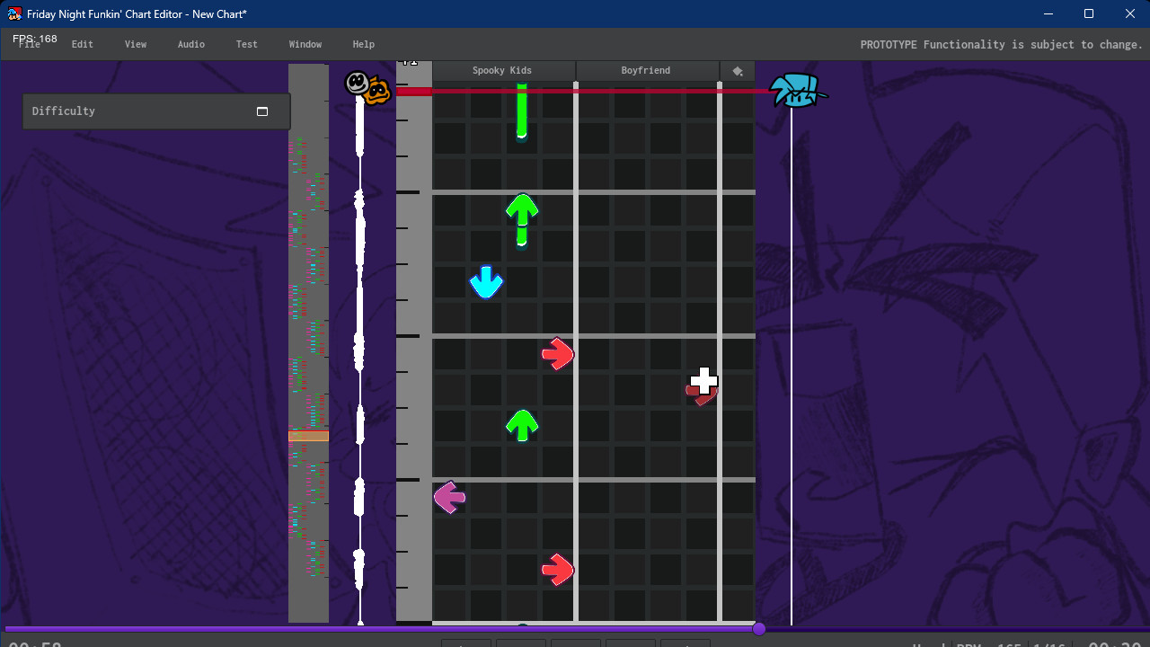Select the bottom red right arrow note
The image size is (1150, 647).
(558, 570)
